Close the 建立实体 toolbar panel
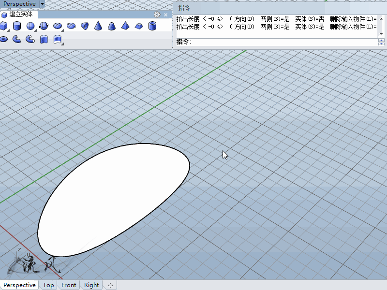 pos(165,15)
